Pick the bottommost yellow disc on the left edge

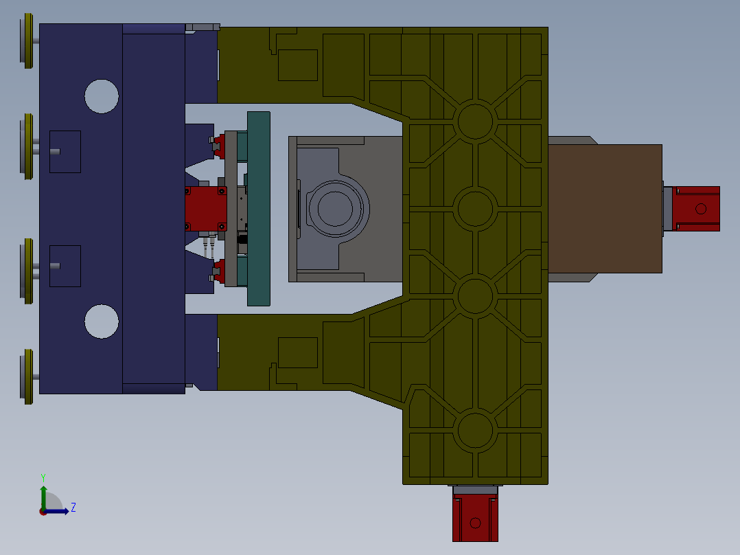click(x=28, y=376)
